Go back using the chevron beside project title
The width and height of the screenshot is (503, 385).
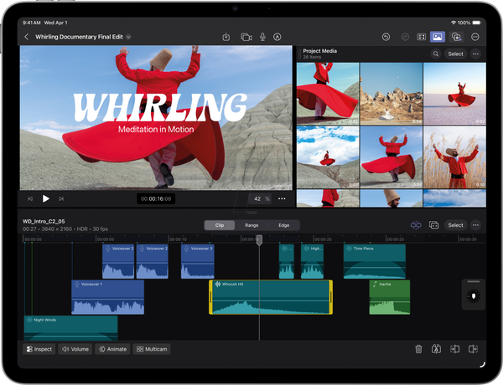(27, 37)
